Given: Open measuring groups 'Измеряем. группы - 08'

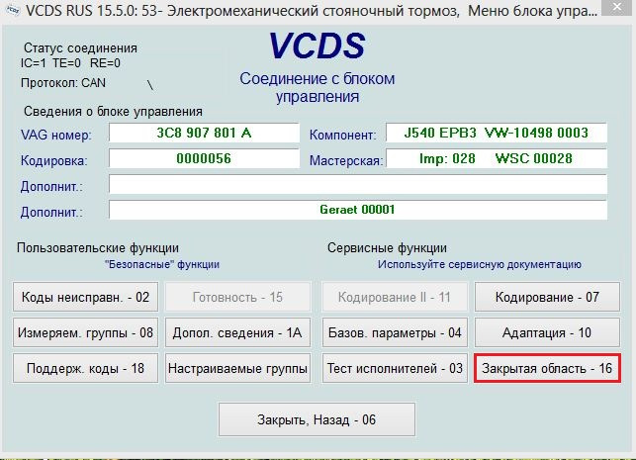Looking at the screenshot, I should coord(85,332).
